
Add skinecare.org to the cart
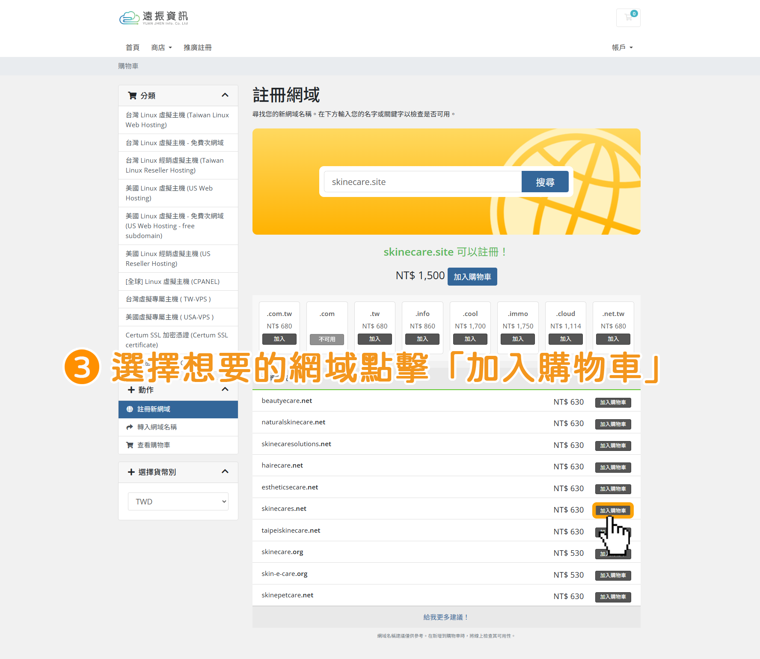[613, 553]
